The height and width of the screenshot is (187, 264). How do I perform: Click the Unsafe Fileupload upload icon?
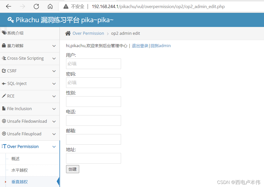4,134
